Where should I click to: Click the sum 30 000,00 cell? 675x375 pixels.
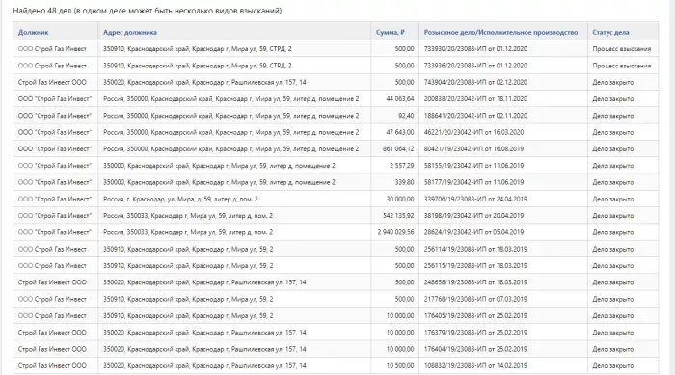394,200
